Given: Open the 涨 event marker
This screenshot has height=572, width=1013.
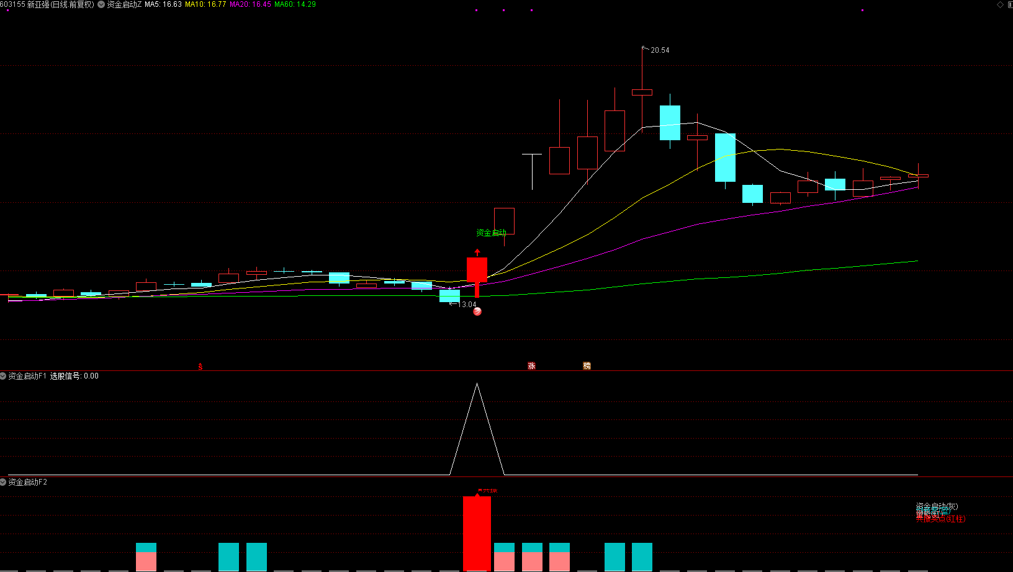Looking at the screenshot, I should pos(532,366).
